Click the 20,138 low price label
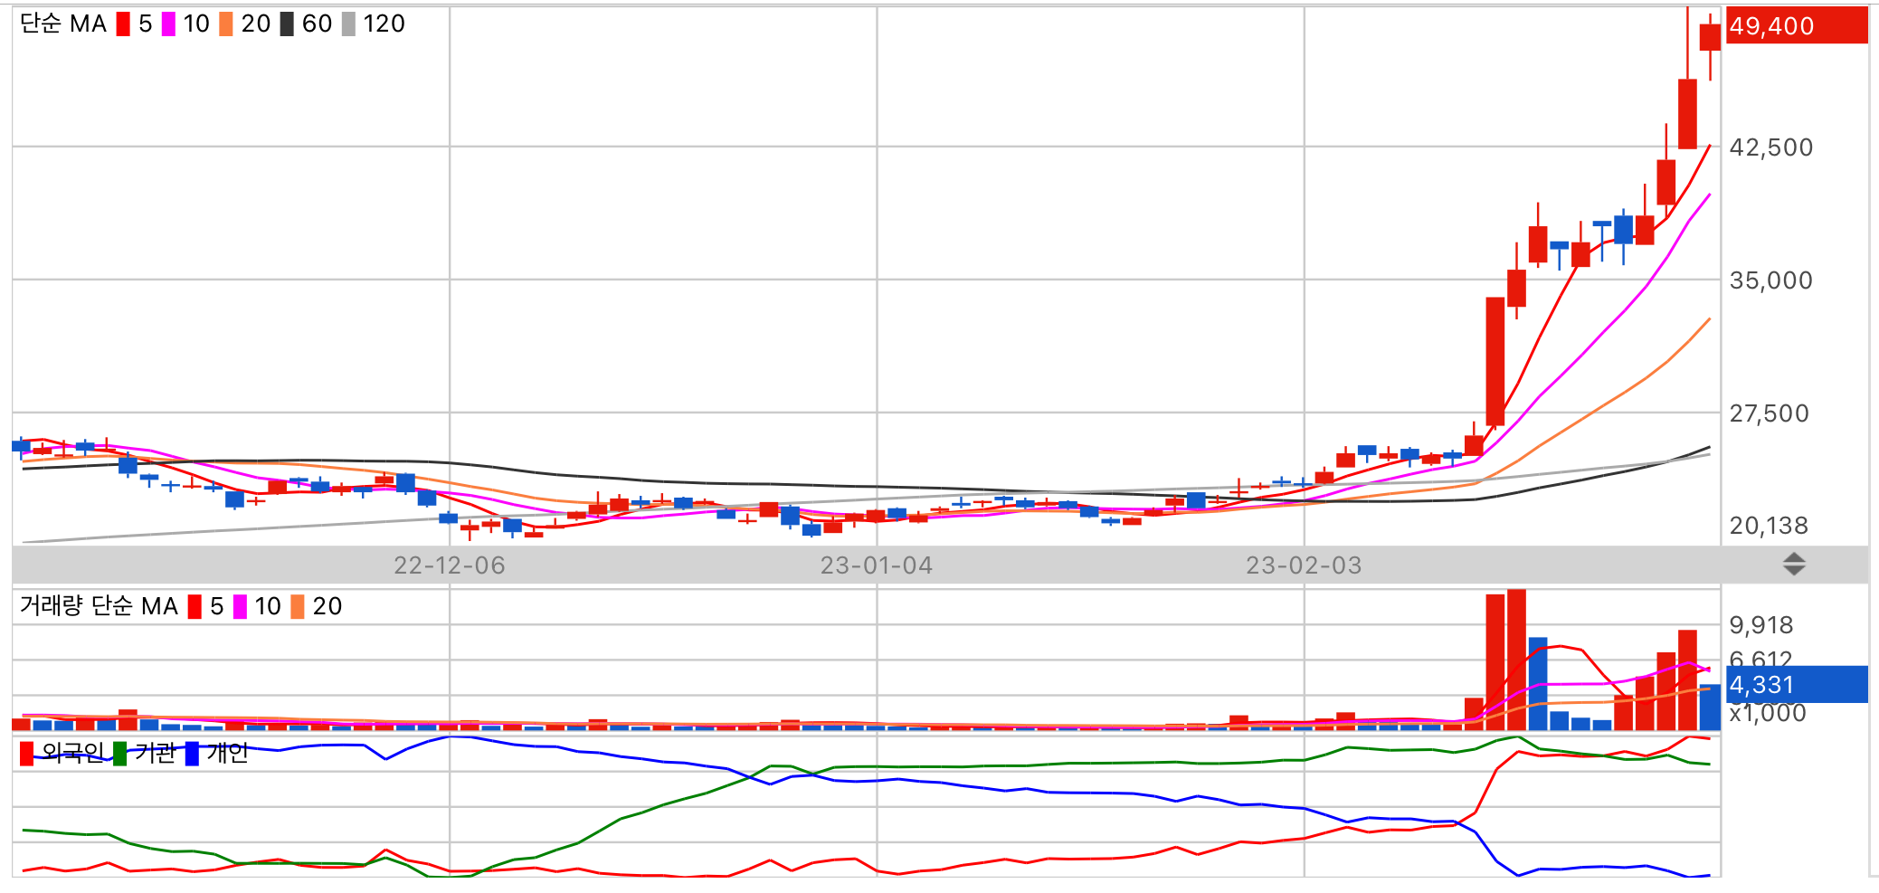This screenshot has height=893, width=1879. (x=1770, y=526)
